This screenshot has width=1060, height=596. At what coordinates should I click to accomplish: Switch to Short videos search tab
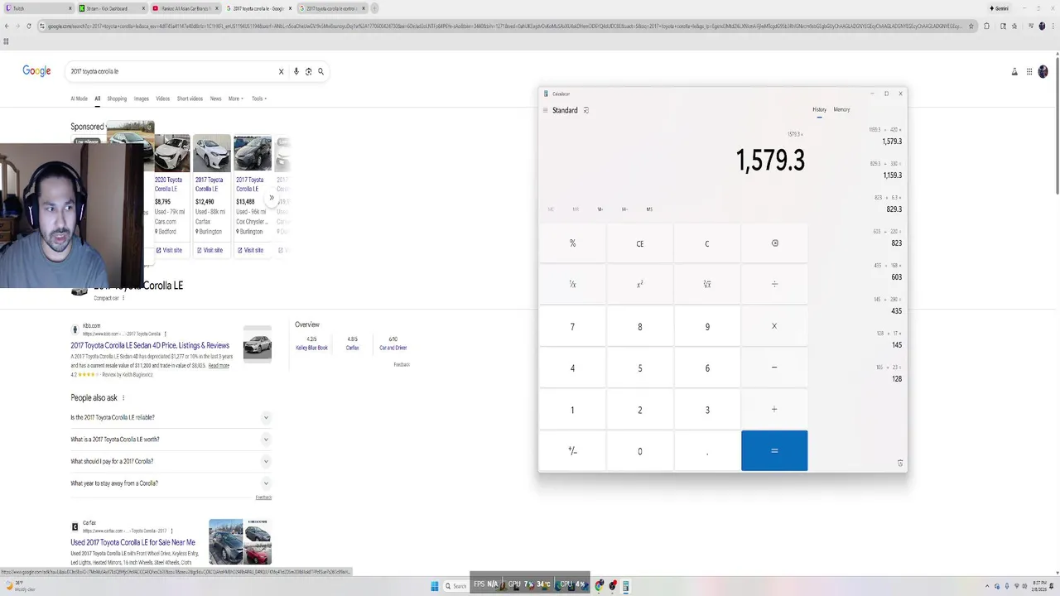pyautogui.click(x=190, y=99)
